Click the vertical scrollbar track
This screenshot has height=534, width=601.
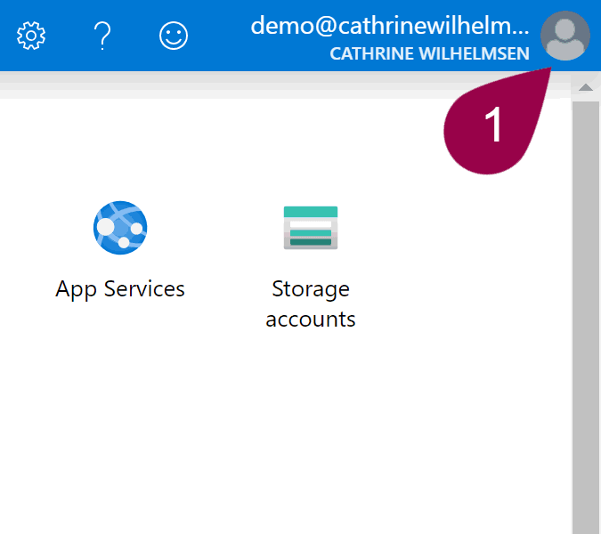pyautogui.click(x=586, y=311)
